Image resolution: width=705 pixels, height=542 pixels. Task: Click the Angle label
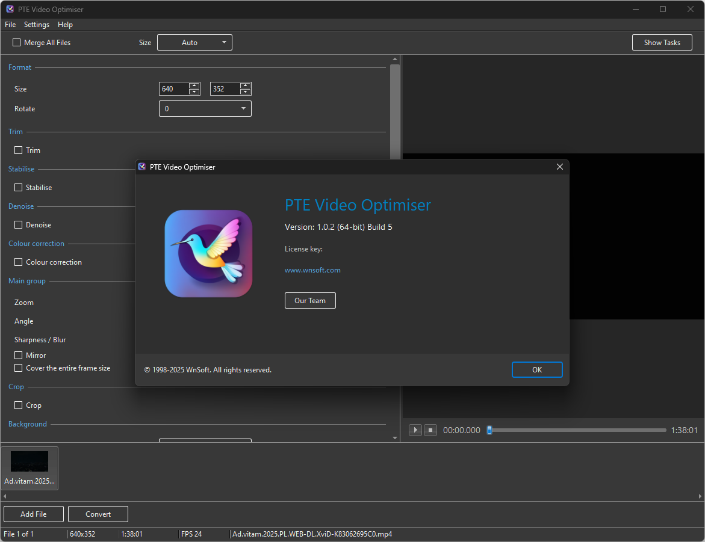(24, 321)
